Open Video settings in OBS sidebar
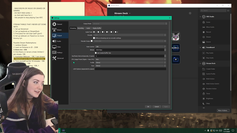Screen dimensions: 237x133 click(x=60, y=47)
